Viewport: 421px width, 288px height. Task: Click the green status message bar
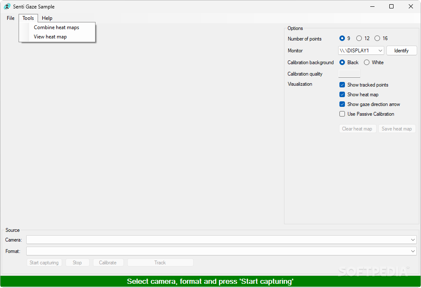point(210,281)
